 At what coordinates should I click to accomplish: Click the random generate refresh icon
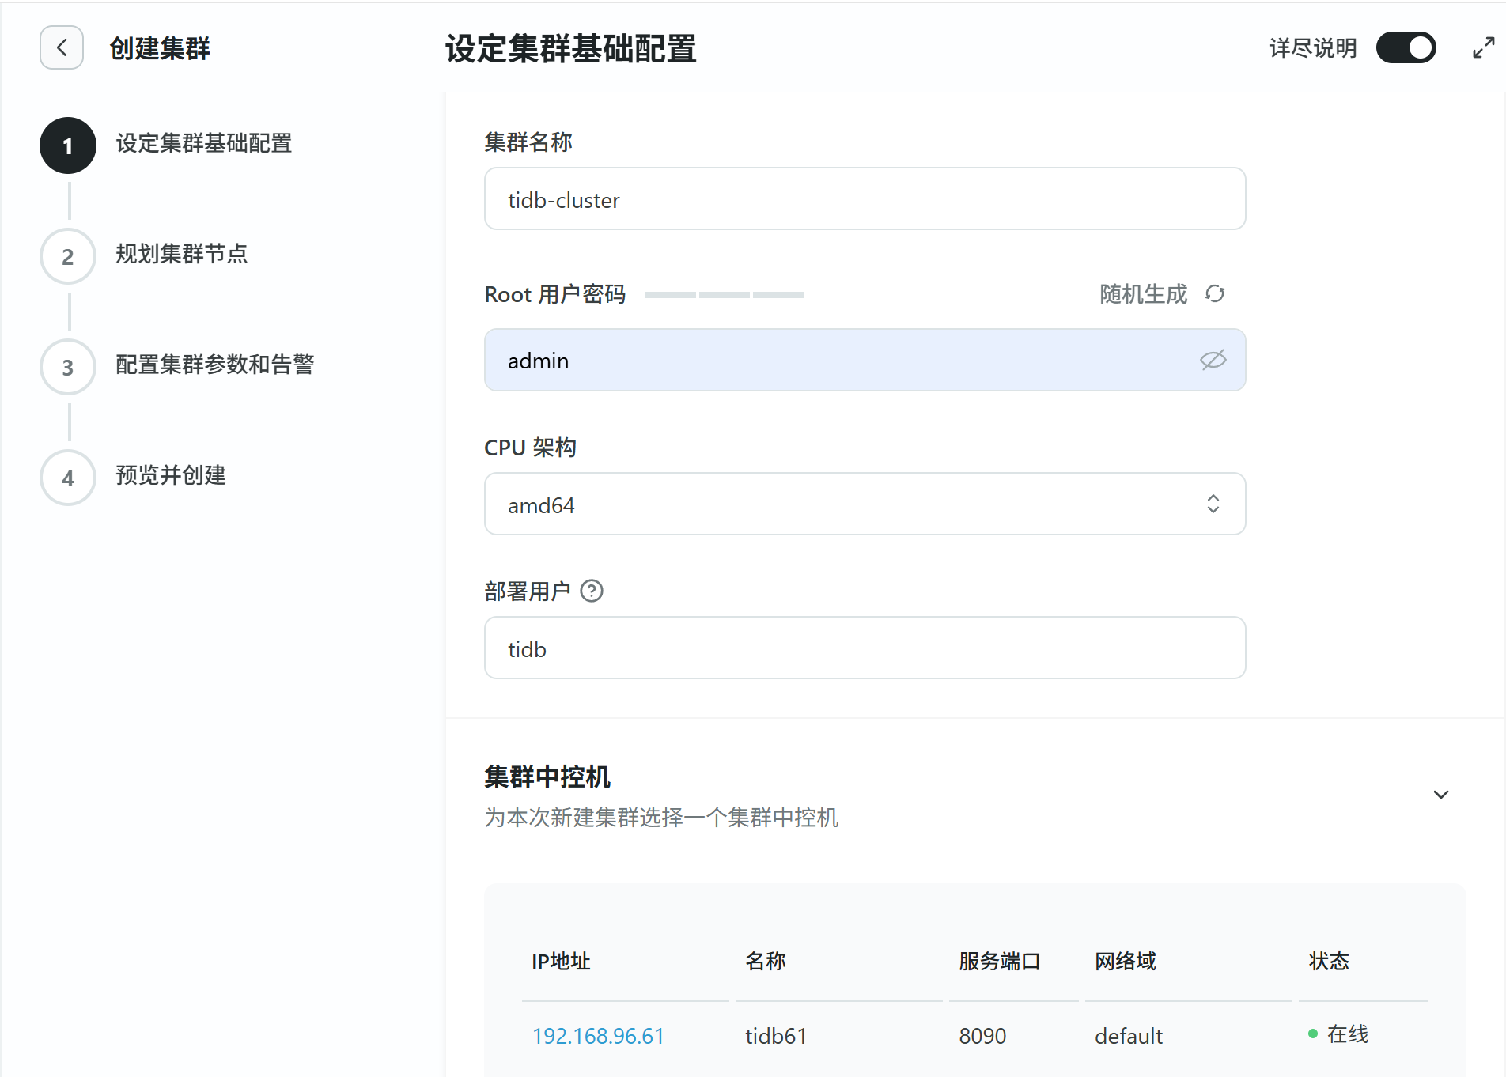tap(1215, 294)
